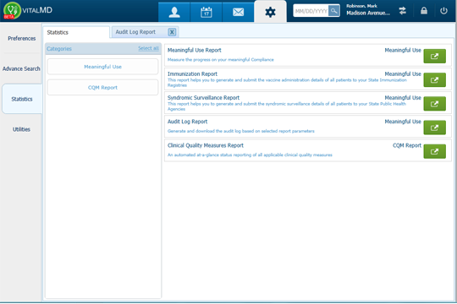This screenshot has height=304, width=457.
Task: Open the mail envelope icon
Action: point(238,12)
